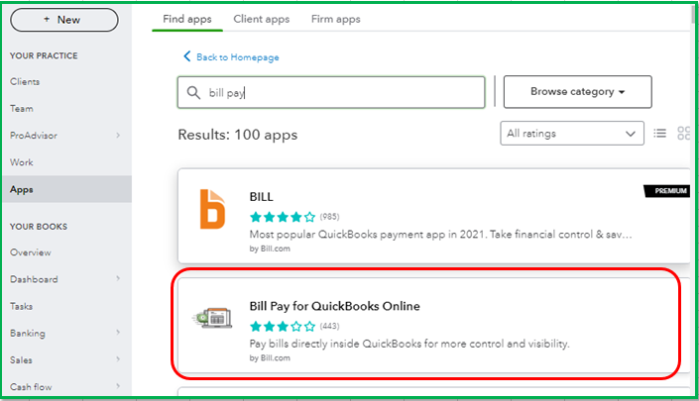The image size is (699, 401).
Task: Open Bill Pay for QuickBooks Online title
Action: pos(334,306)
